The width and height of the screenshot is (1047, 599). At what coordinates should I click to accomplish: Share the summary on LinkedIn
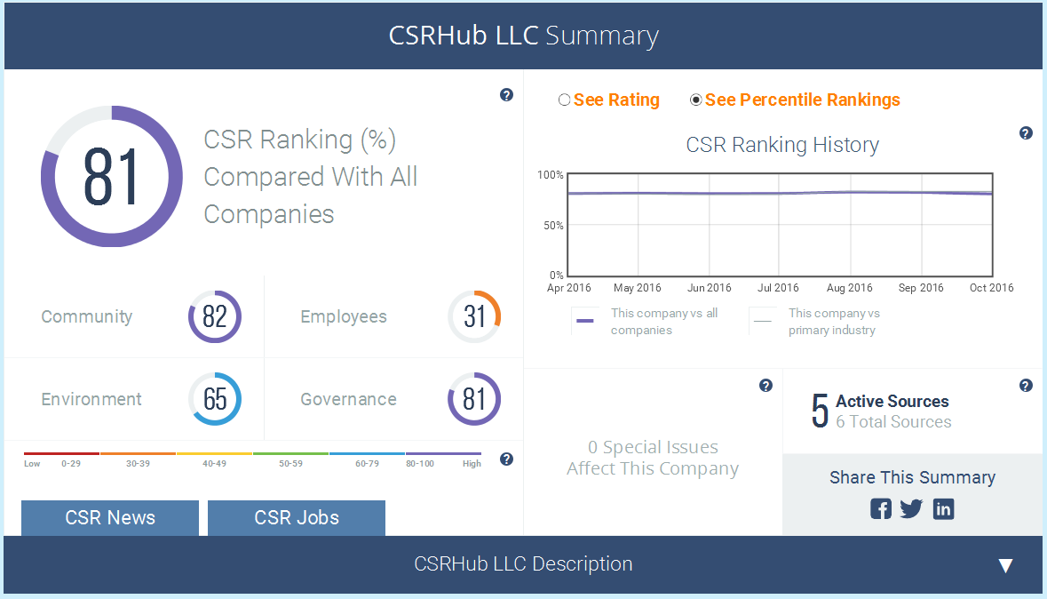point(943,508)
